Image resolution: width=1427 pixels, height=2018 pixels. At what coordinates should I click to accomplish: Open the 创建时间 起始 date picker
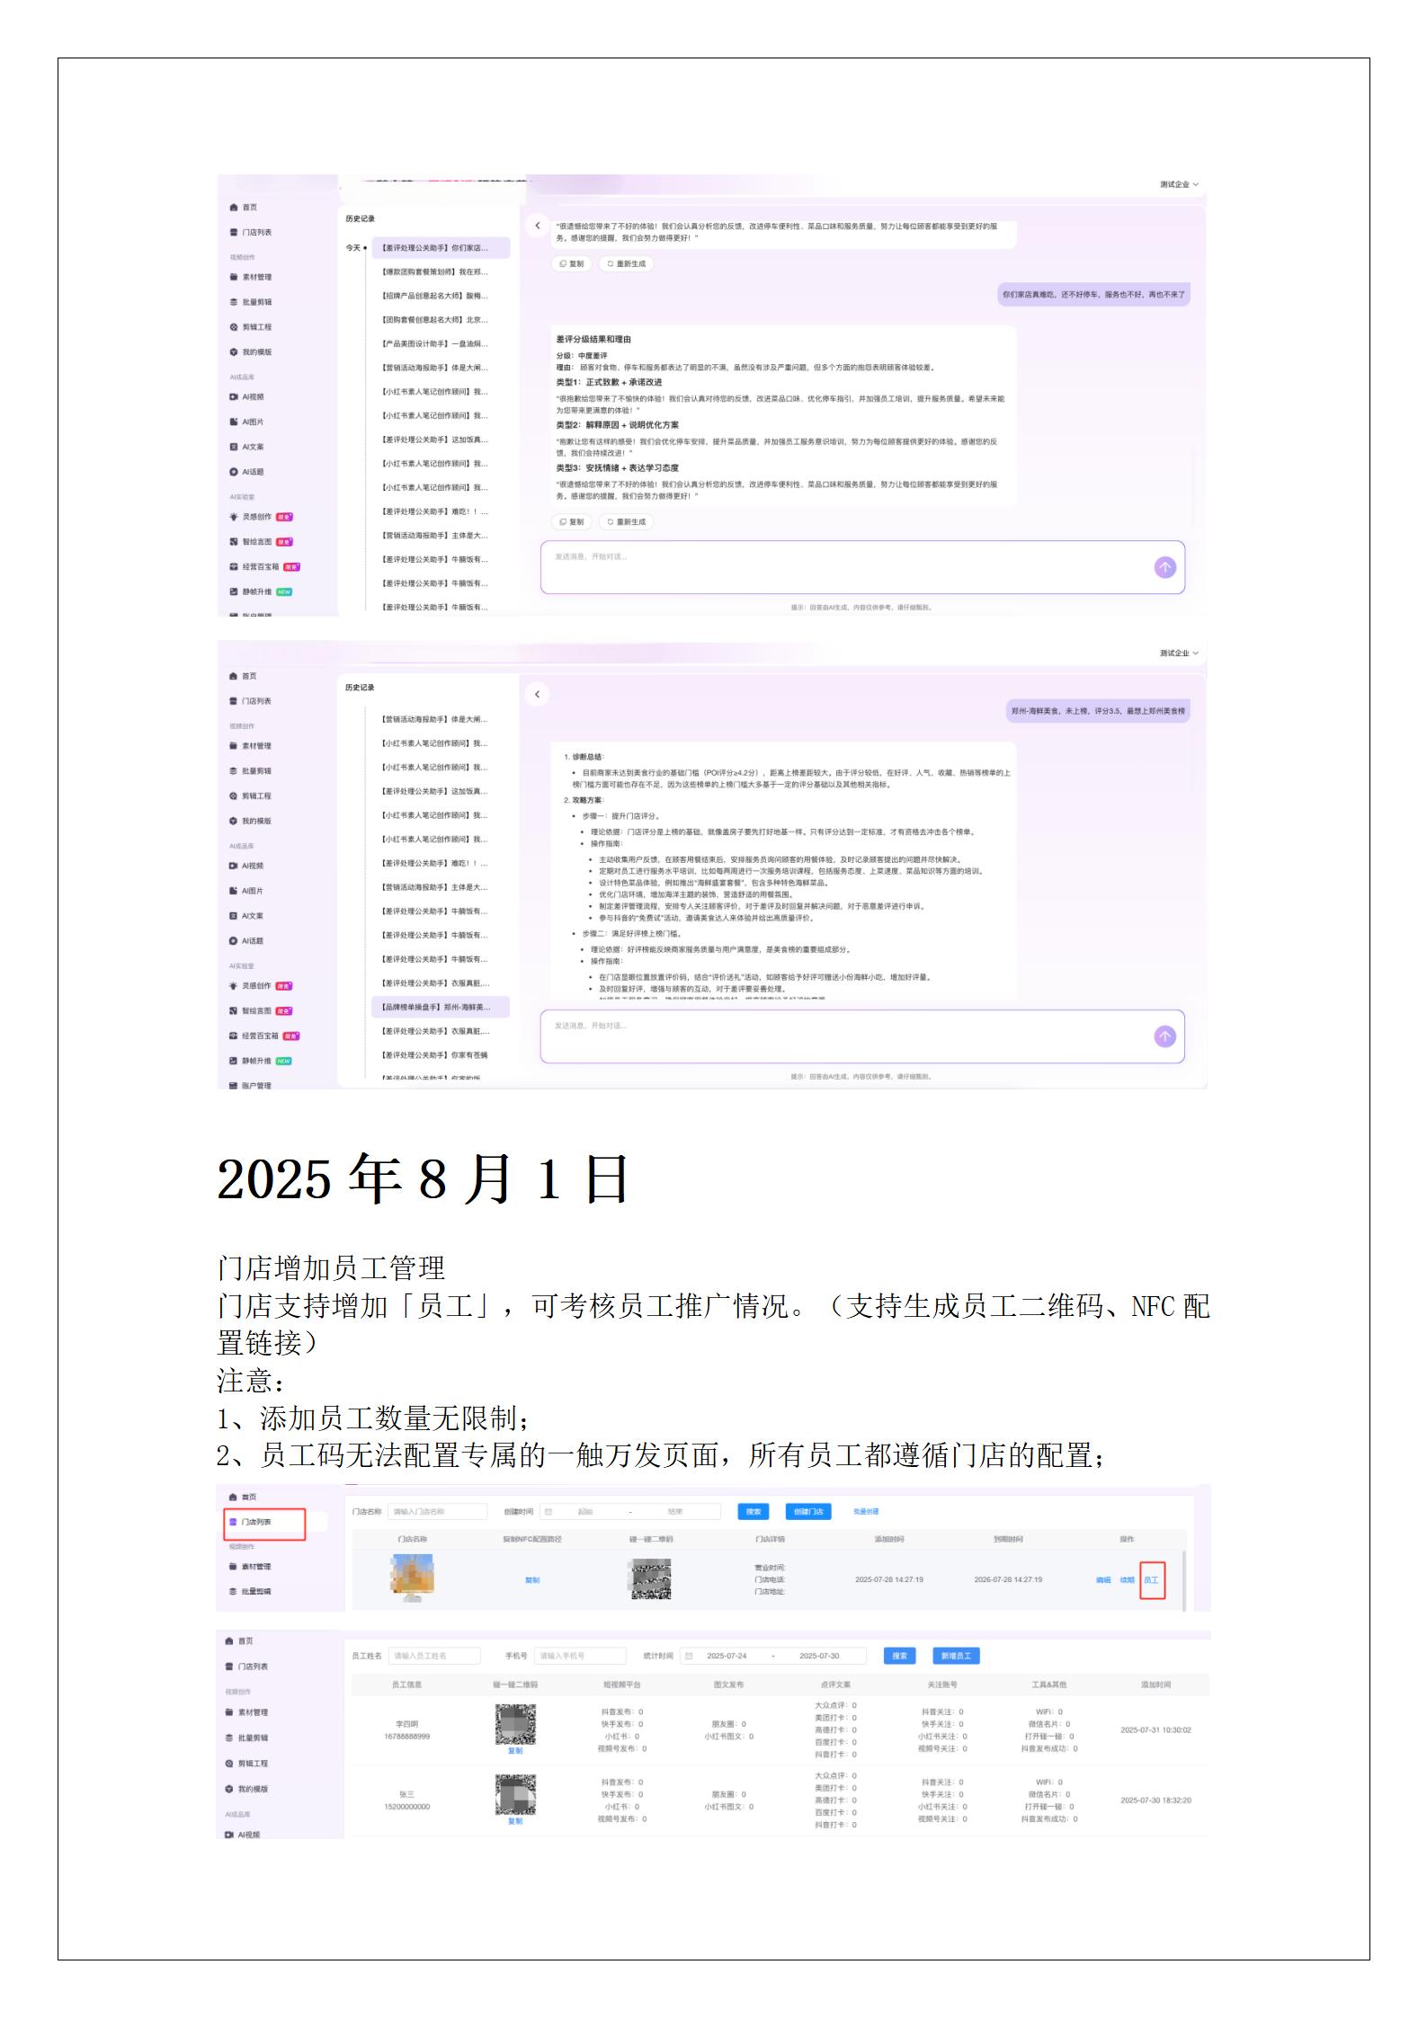click(585, 1512)
